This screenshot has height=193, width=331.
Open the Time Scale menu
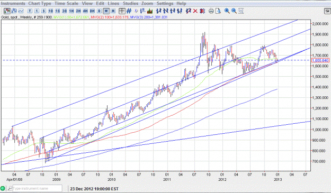coord(66,3)
